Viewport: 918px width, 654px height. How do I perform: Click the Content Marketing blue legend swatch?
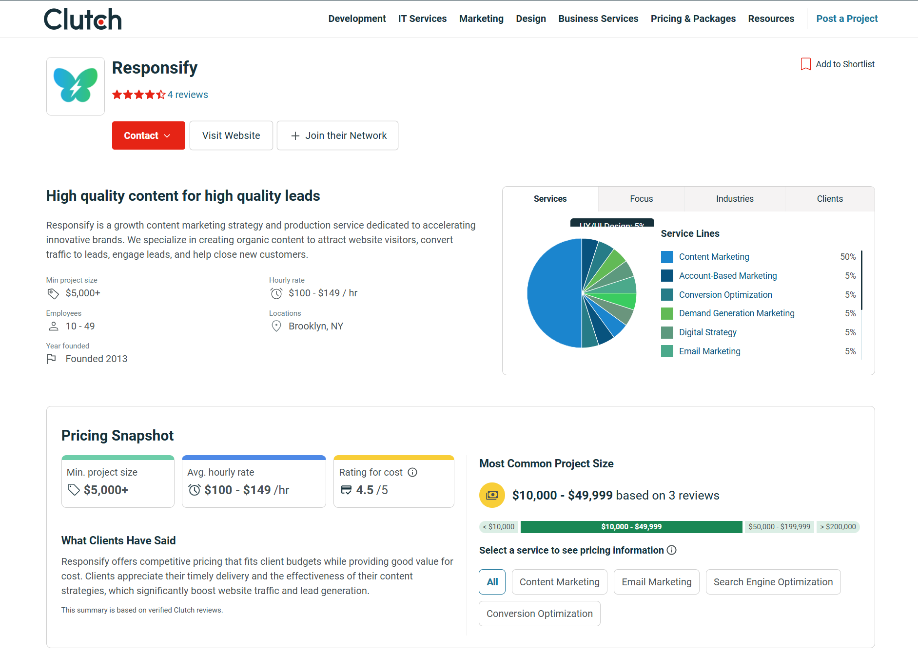click(667, 257)
